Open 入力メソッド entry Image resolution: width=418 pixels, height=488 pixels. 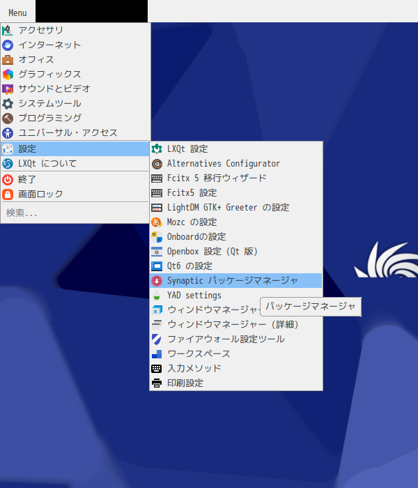tap(236, 369)
